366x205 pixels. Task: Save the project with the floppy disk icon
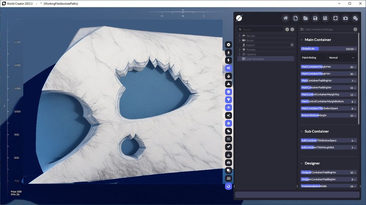pos(315,18)
